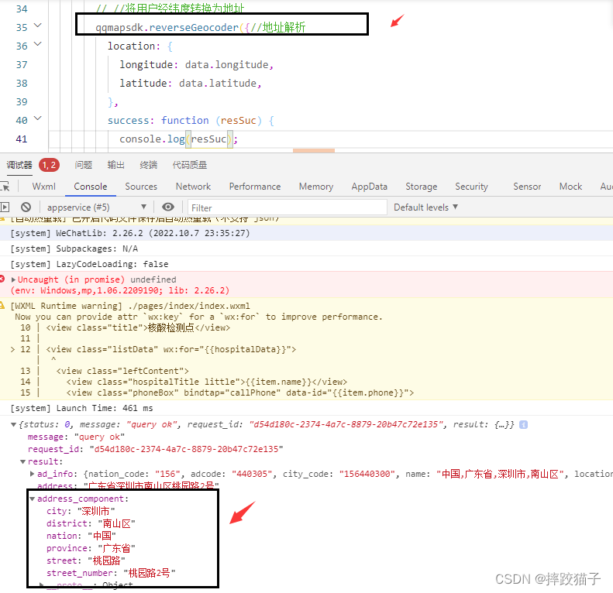This screenshot has width=613, height=593.
Task: Click the WeChatLib: 2.26.2 system log
Action: coord(129,233)
